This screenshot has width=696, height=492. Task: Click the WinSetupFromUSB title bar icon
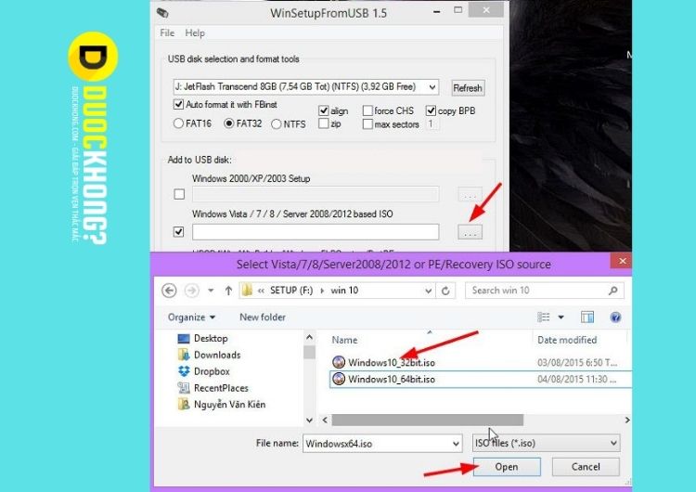pos(162,12)
